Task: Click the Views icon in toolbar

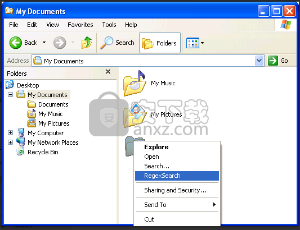Action: click(x=192, y=43)
